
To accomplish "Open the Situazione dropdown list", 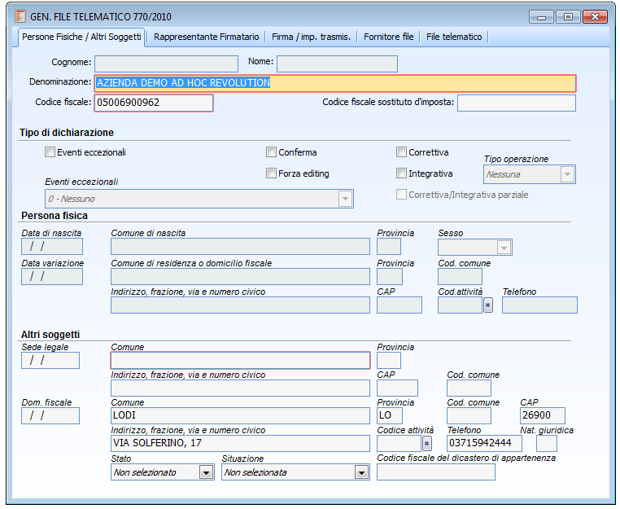I will 361,472.
